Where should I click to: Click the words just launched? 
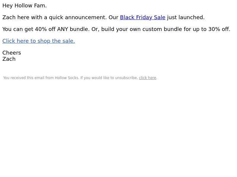[186, 17]
